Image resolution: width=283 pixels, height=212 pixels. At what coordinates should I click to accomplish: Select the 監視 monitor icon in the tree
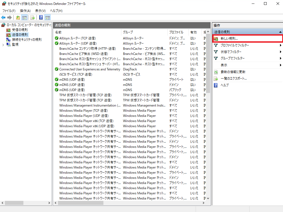coord(8,45)
